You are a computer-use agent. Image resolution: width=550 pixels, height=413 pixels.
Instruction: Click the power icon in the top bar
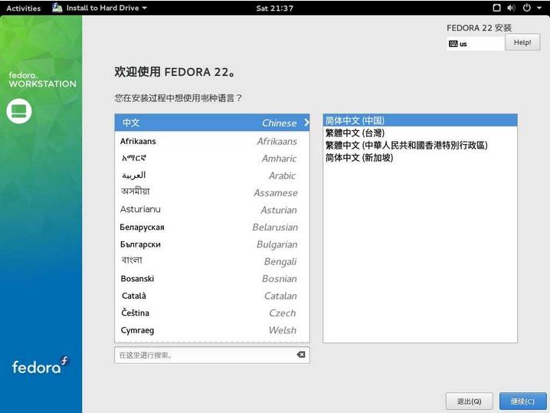(526, 8)
